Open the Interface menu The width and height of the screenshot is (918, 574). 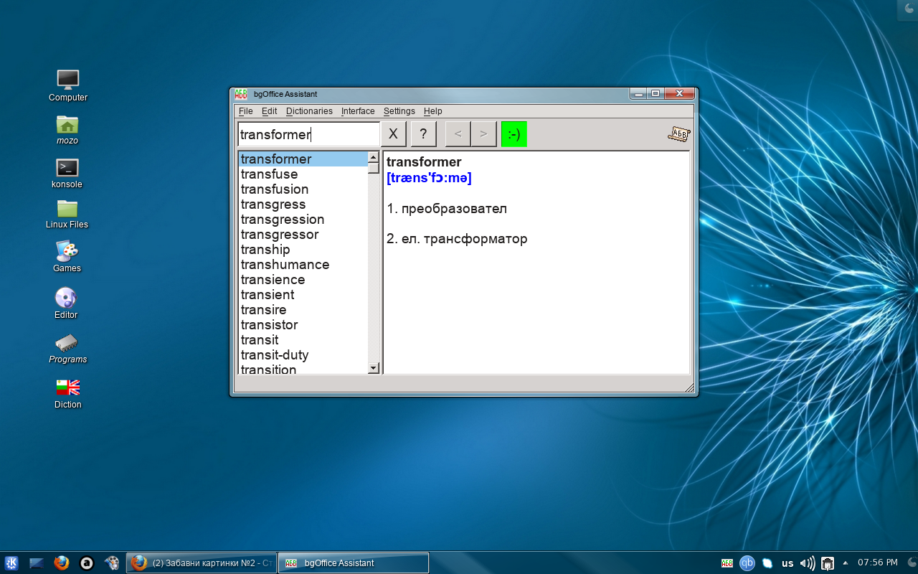tap(358, 111)
